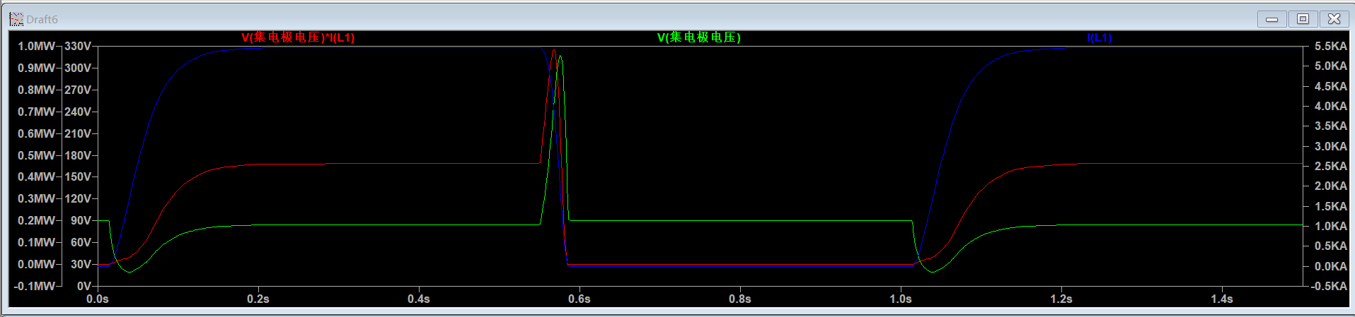The height and width of the screenshot is (317, 1355).
Task: Click the 1.4s tick on time axis
Action: [1221, 299]
